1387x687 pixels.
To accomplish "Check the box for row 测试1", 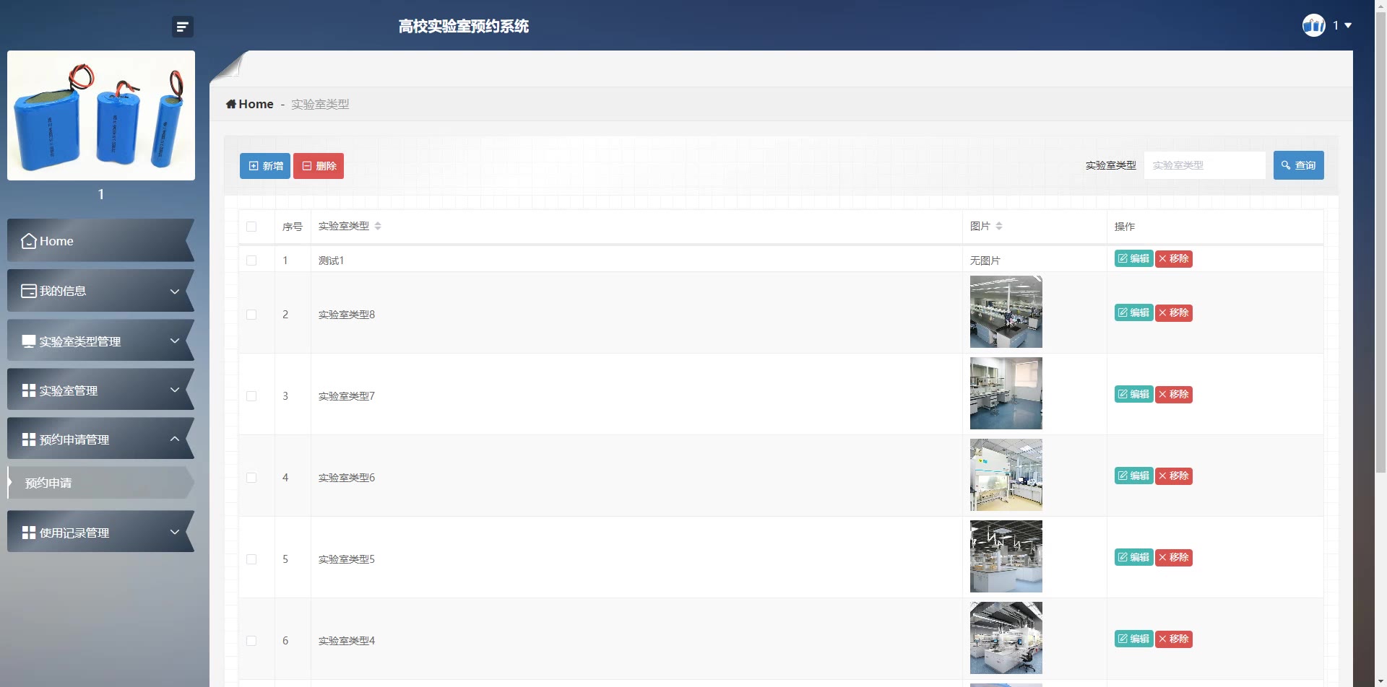I will [x=251, y=261].
